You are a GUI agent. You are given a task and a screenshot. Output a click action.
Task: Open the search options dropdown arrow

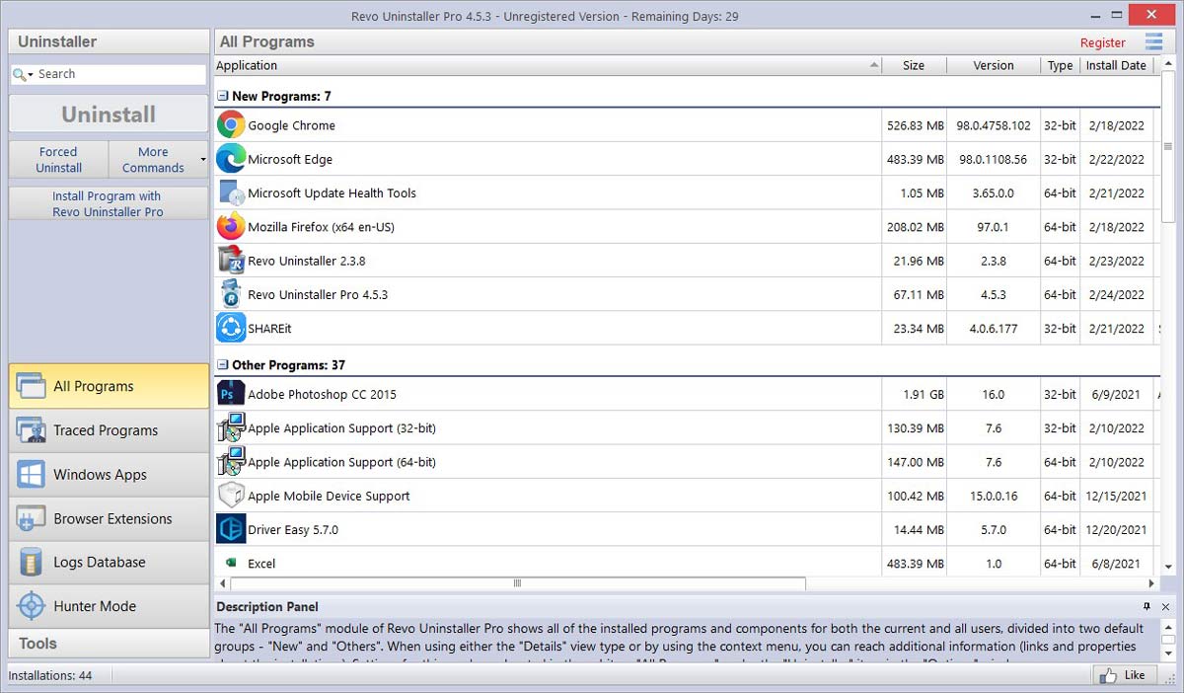click(31, 75)
